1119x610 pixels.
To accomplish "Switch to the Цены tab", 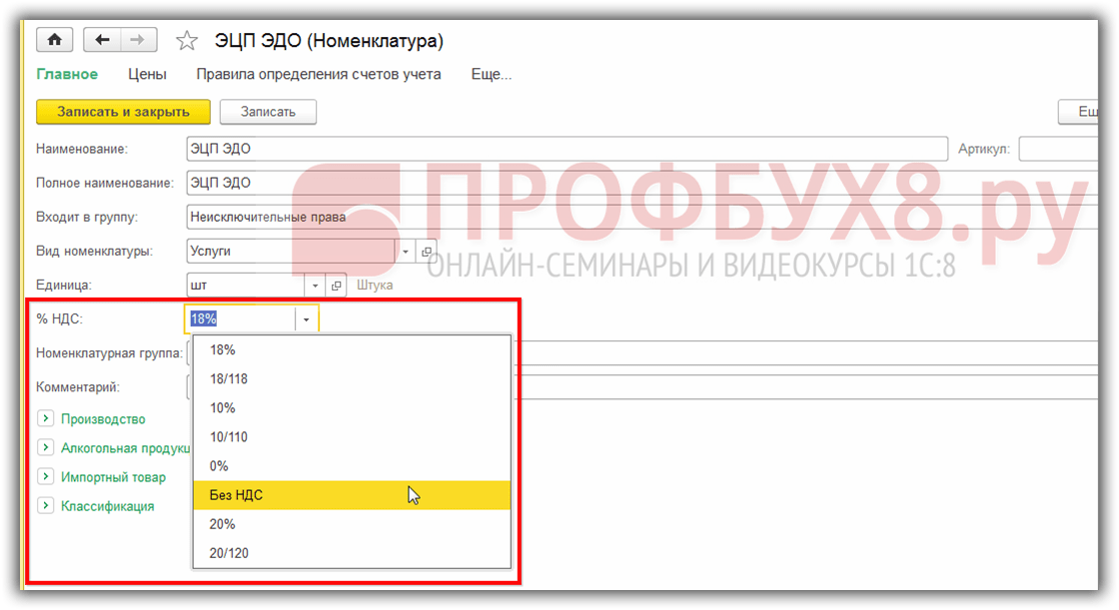I will click(x=147, y=74).
